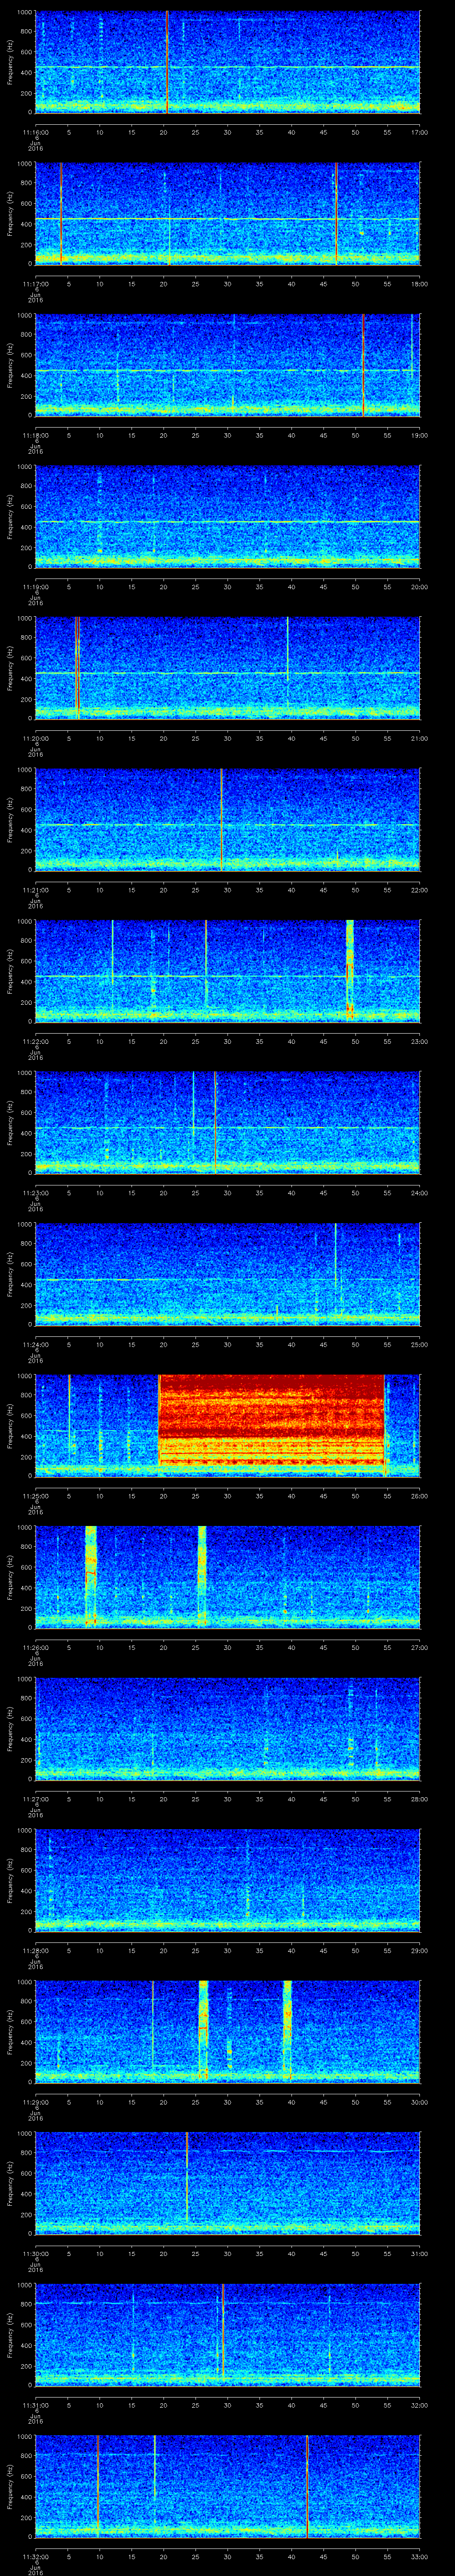Image resolution: width=455 pixels, height=2576 pixels.
Task: Open the spectrogram panel starting at 11:19:00
Action: (228, 516)
